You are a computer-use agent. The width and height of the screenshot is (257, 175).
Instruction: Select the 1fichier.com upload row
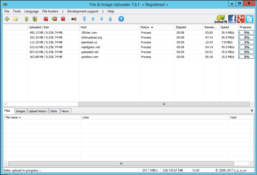pos(128,33)
